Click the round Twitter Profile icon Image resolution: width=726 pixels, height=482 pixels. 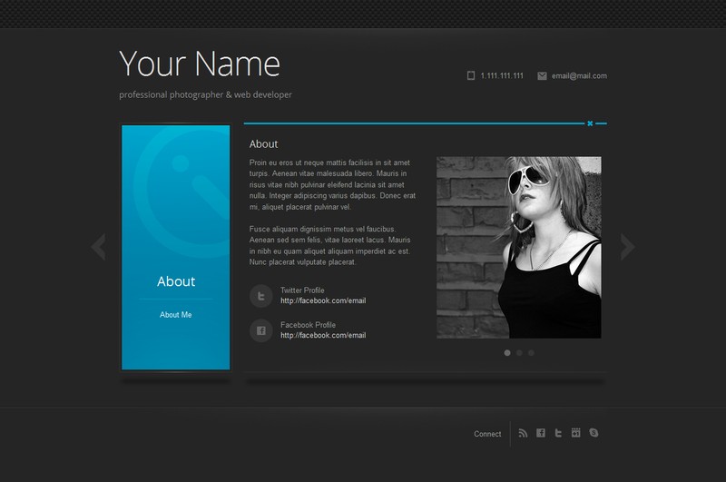pyautogui.click(x=261, y=296)
